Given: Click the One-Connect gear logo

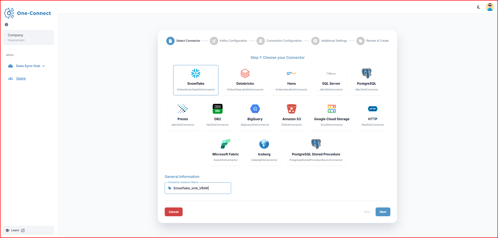Looking at the screenshot, I should pyautogui.click(x=9, y=13).
